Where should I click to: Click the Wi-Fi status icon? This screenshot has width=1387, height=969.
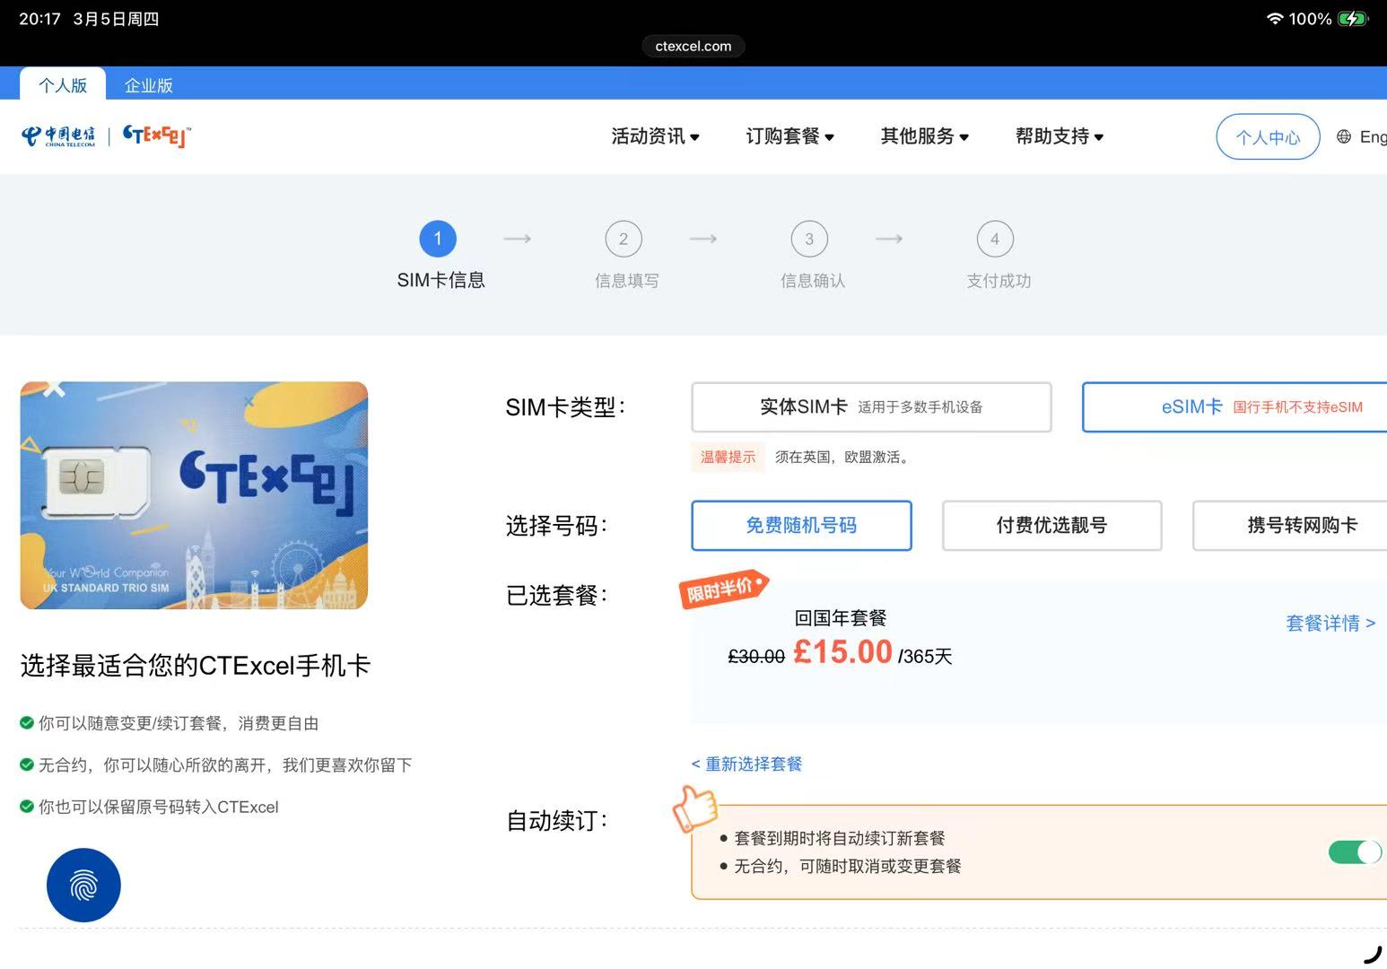coord(1274,18)
